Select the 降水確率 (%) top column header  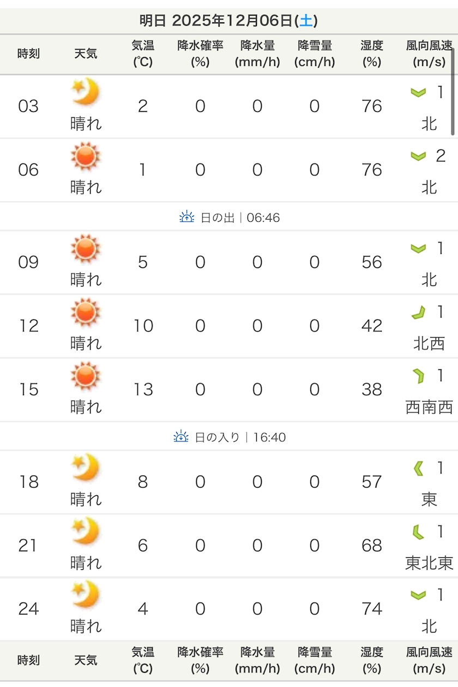[x=200, y=54]
